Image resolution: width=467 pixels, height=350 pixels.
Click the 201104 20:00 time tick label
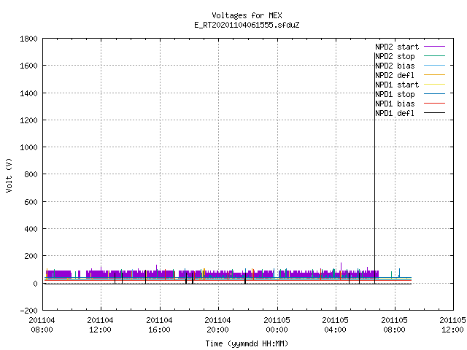217,325
